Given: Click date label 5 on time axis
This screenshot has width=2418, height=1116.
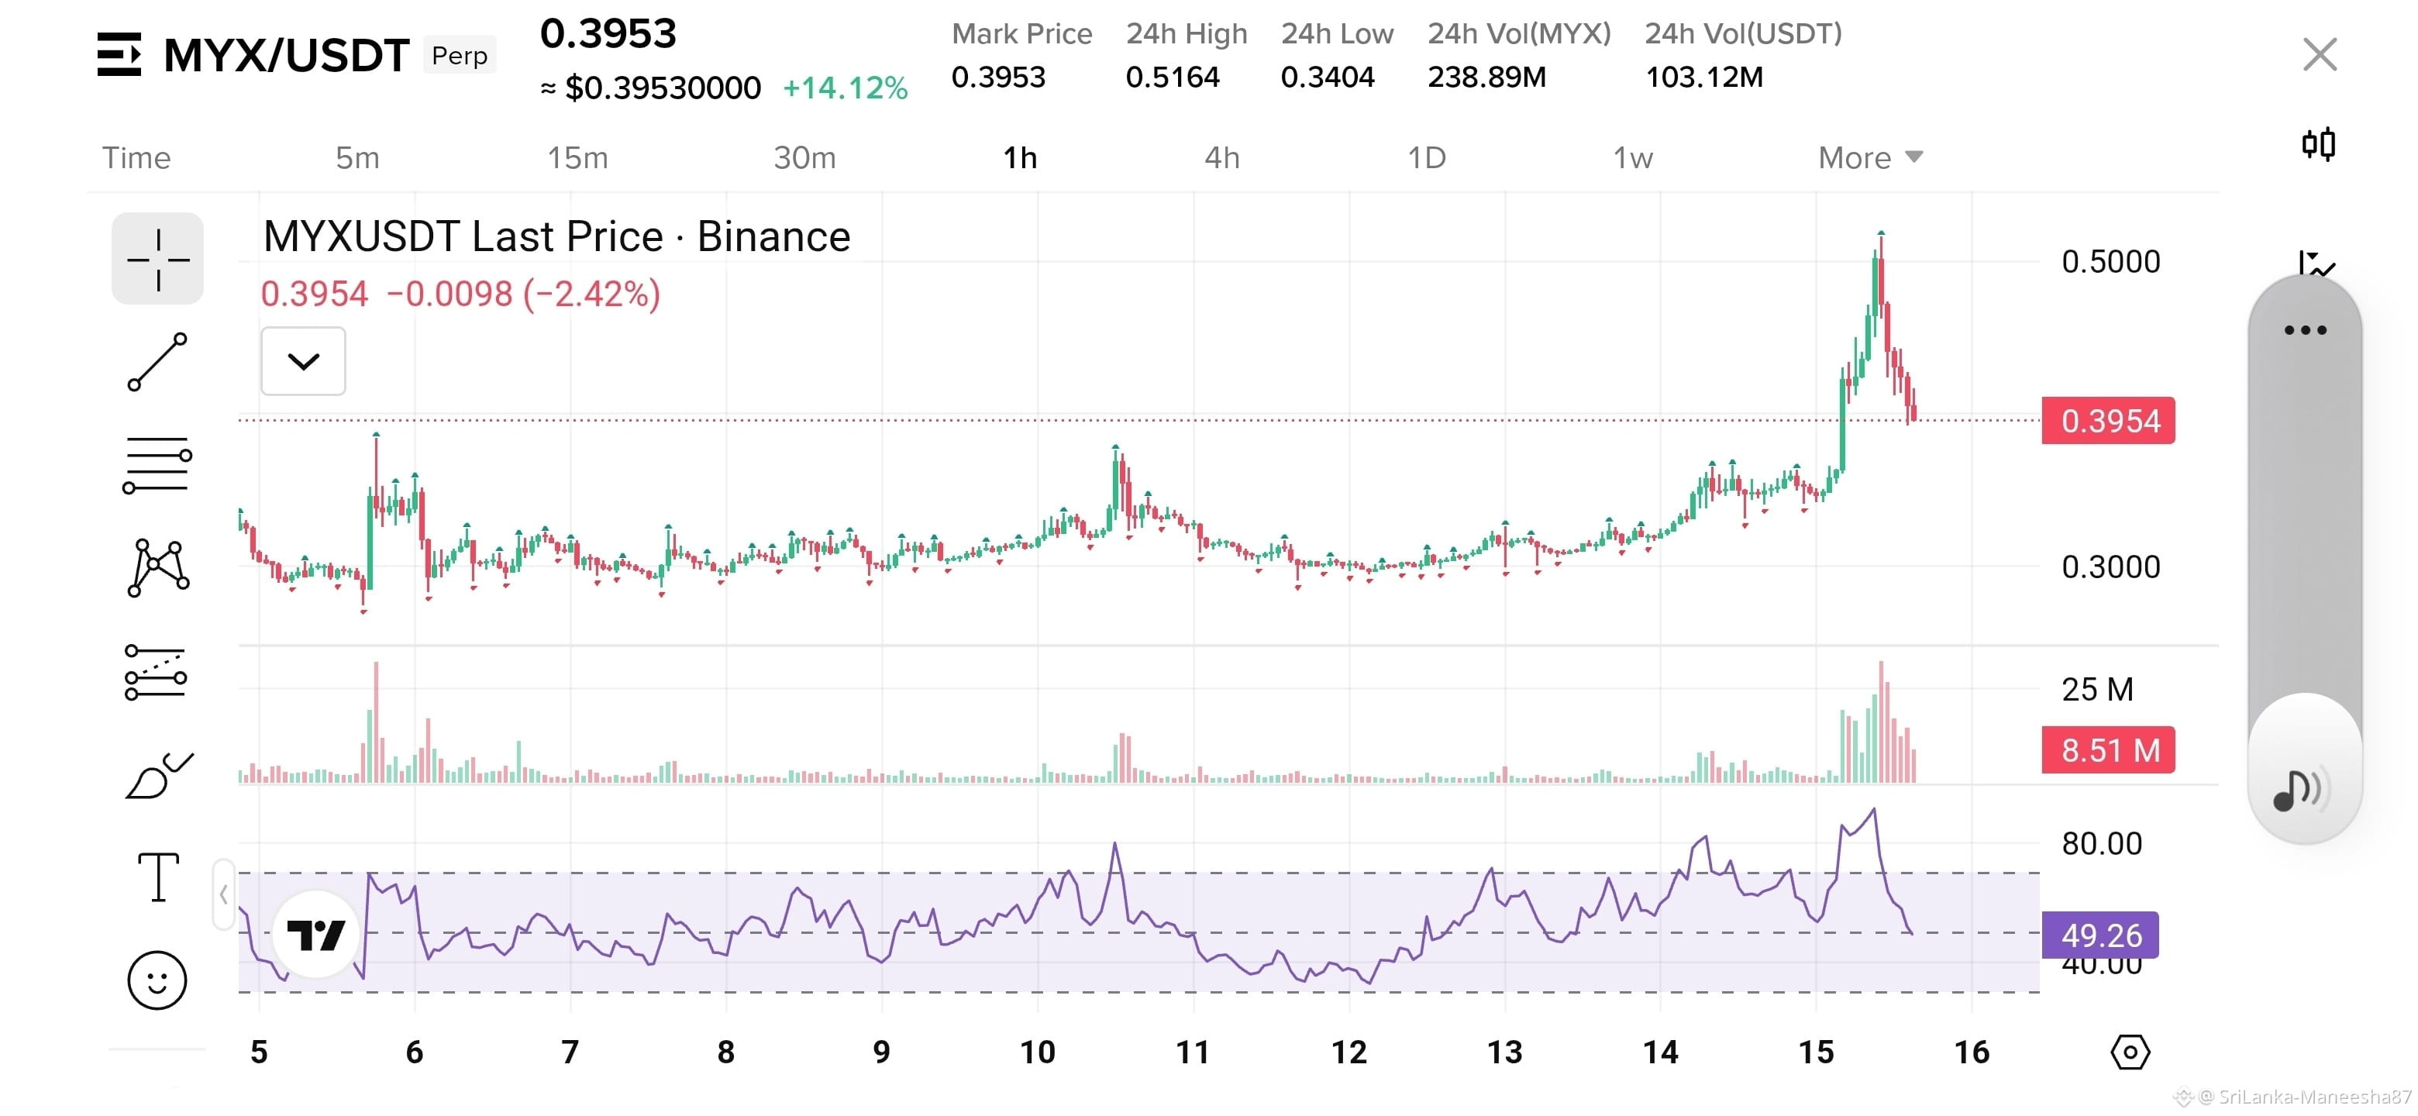Looking at the screenshot, I should pos(259,1052).
